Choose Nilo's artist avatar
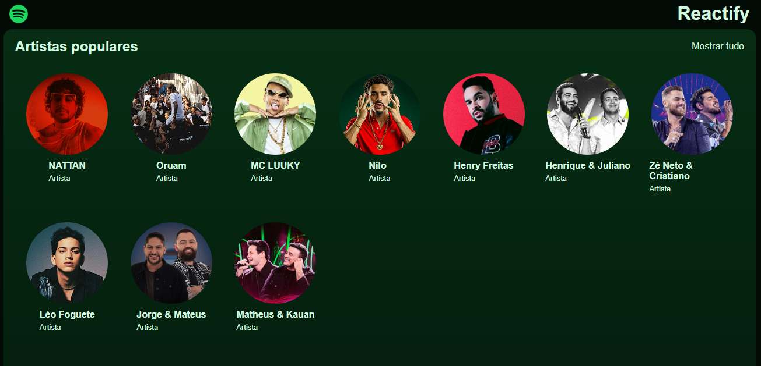This screenshot has height=366, width=761. [380, 114]
